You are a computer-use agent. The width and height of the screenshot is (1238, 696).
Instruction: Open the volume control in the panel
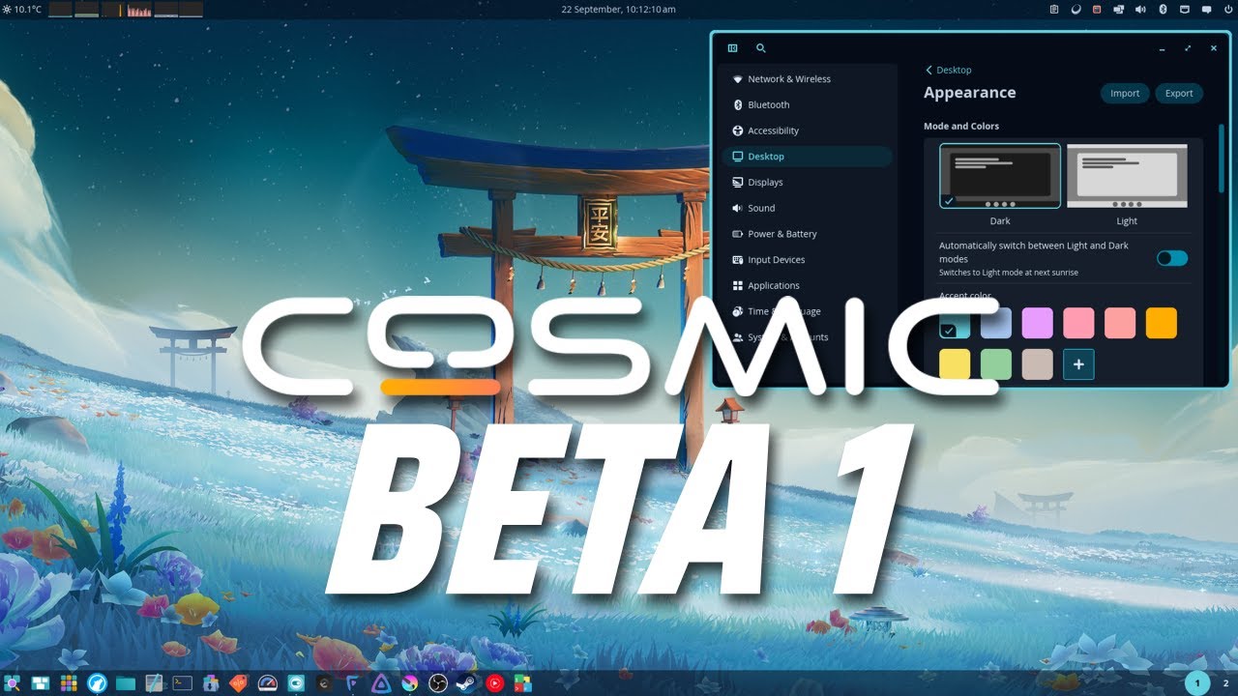1139,9
